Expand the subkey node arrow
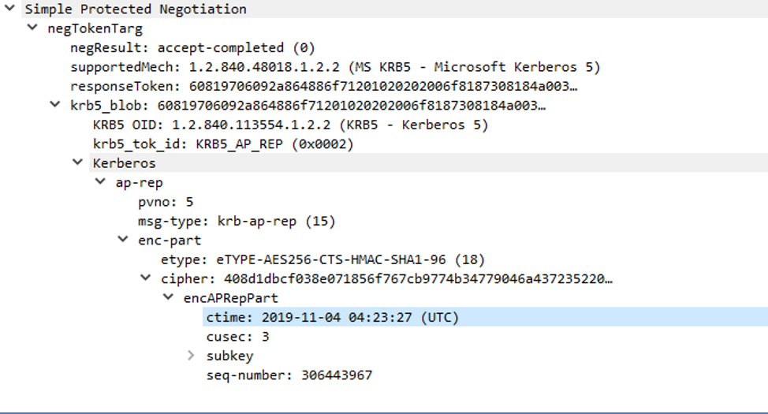 coord(191,356)
